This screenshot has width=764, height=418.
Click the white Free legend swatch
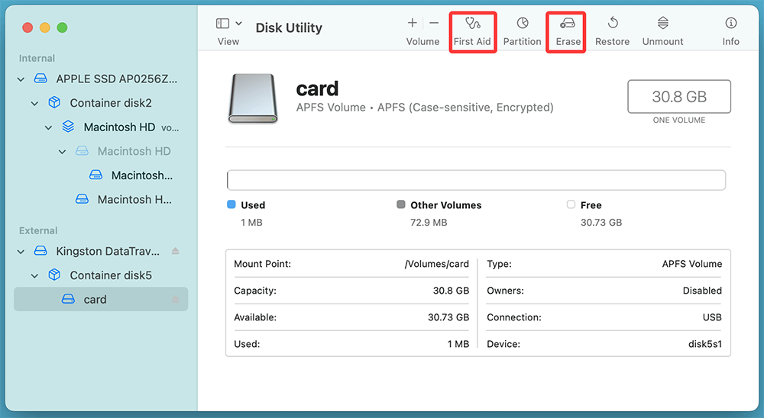571,204
